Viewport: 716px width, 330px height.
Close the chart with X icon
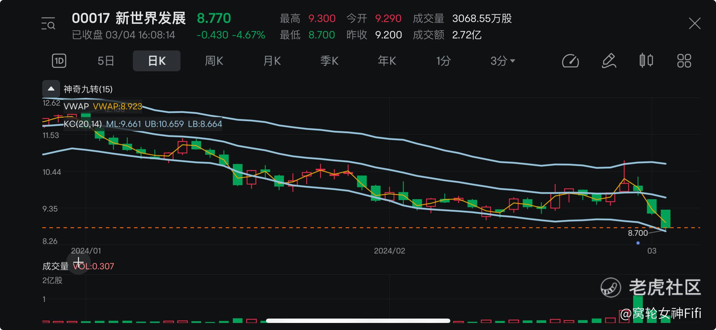[695, 23]
